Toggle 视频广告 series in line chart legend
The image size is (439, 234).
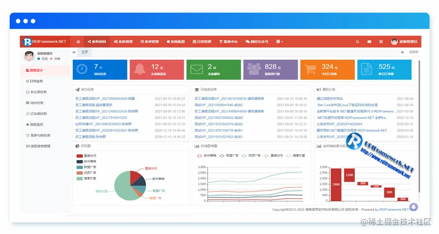[251, 156]
